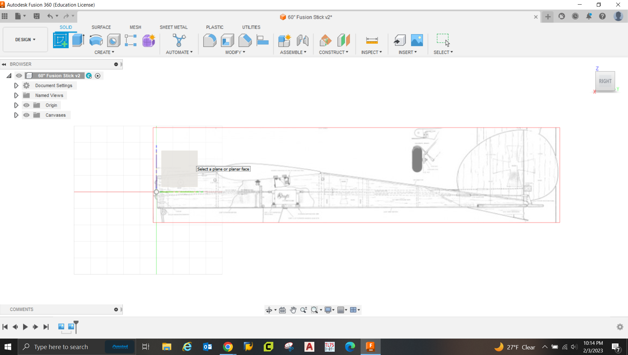Screen dimensions: 628x355
Task: Expand the Document Settings node
Action: click(16, 85)
